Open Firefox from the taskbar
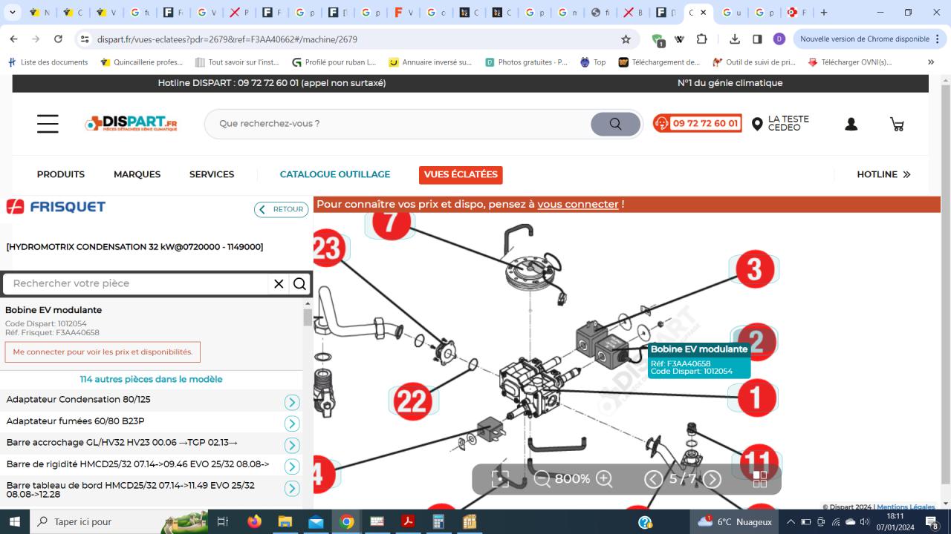Screen dimensions: 951x534 pyautogui.click(x=255, y=521)
